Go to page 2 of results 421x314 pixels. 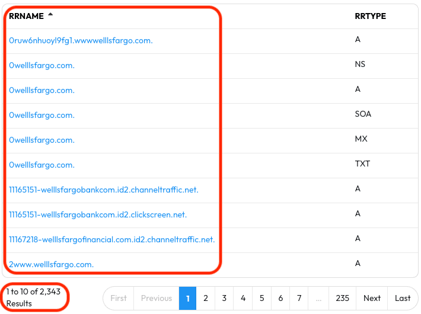pos(206,298)
